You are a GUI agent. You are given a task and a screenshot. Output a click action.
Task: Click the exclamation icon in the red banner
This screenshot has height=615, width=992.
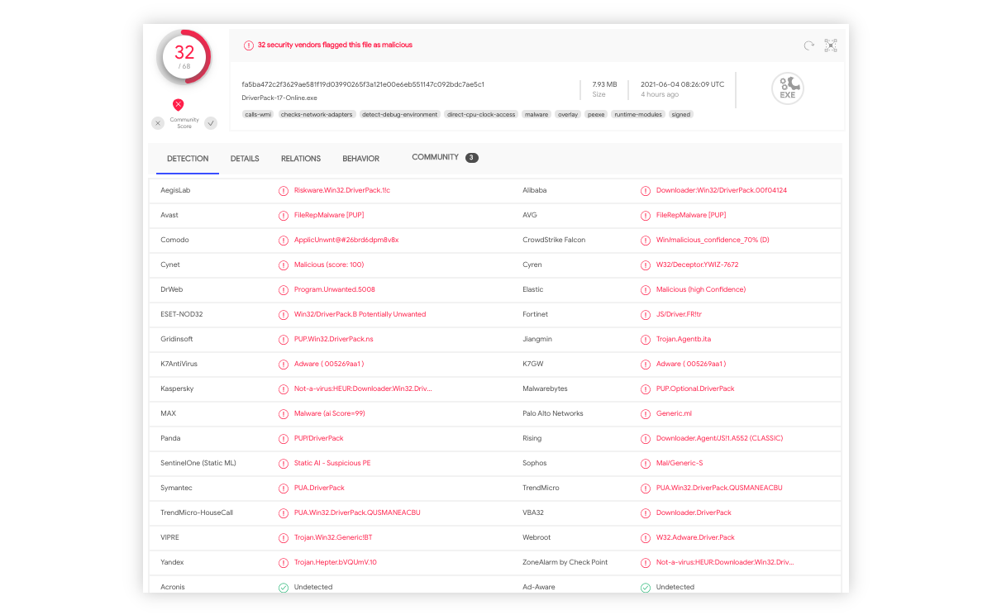click(x=249, y=45)
